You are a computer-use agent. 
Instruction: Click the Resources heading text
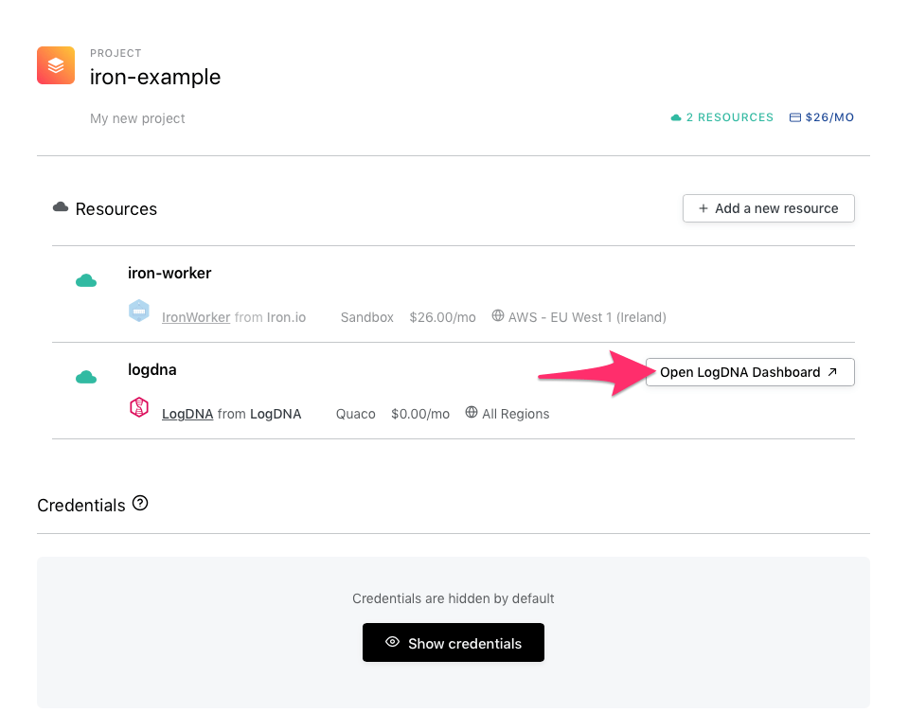point(116,209)
